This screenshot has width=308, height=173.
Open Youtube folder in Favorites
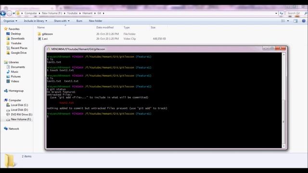[x=14, y=43]
